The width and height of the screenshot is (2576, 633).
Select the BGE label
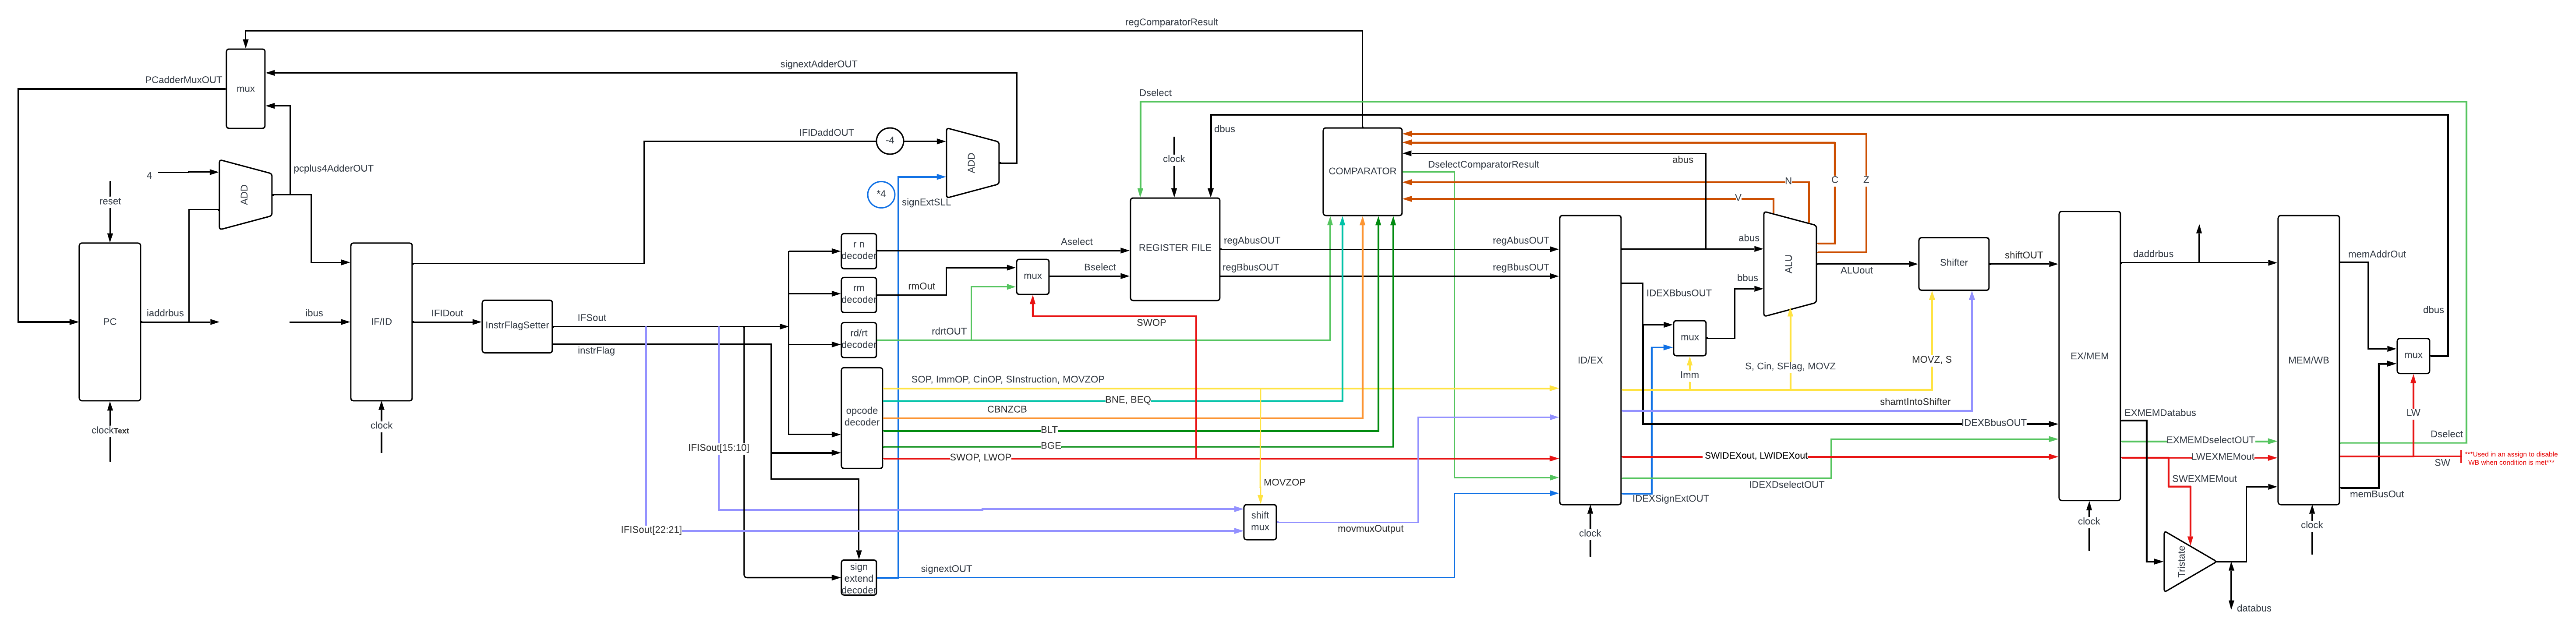click(1051, 446)
